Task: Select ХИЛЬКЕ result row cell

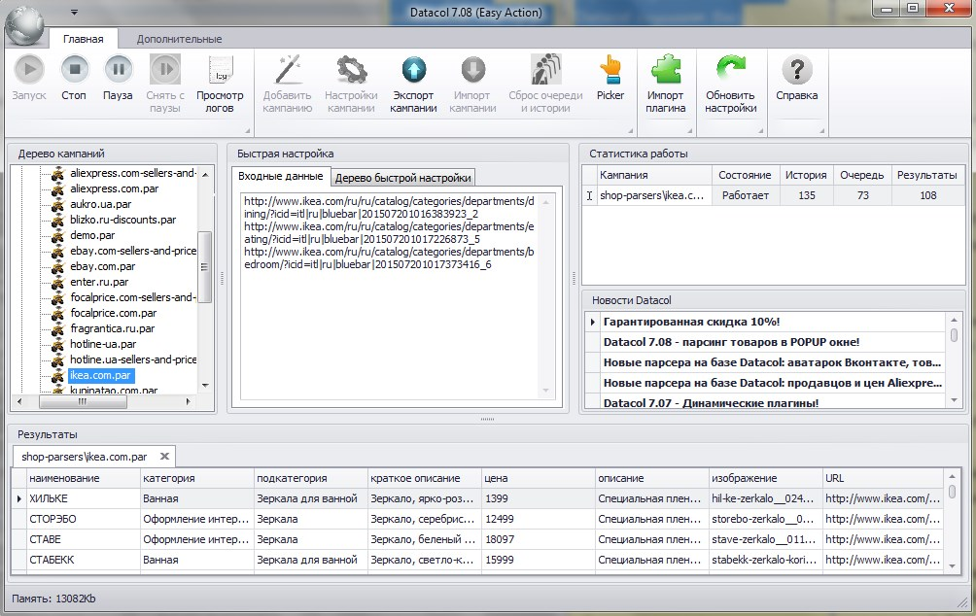Action: 84,498
